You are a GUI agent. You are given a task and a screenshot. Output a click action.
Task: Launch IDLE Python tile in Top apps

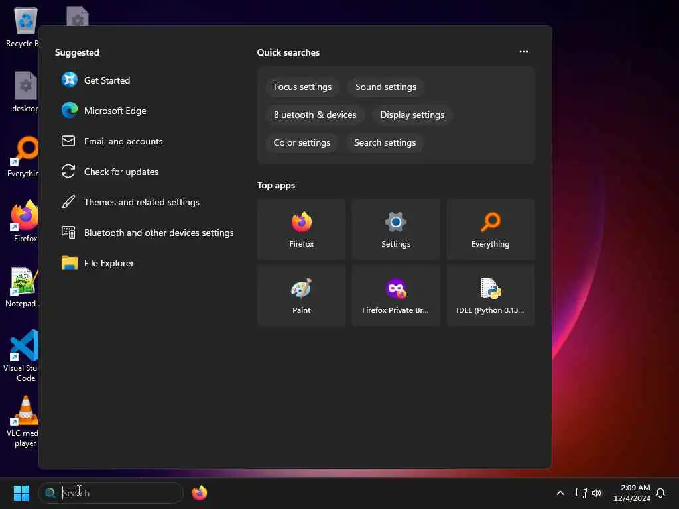click(491, 296)
